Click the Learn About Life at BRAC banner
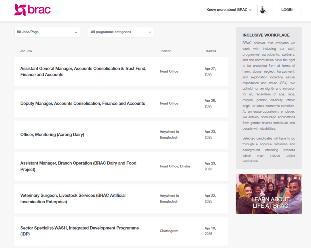The width and height of the screenshot is (311, 248). coord(269,194)
